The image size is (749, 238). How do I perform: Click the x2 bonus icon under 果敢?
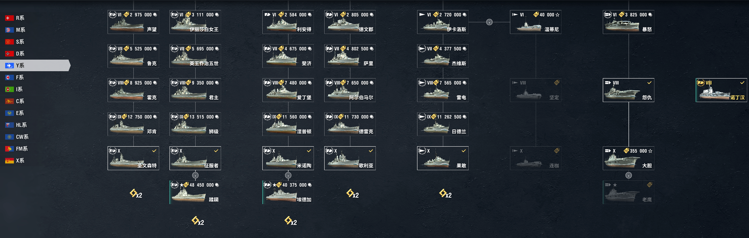pyautogui.click(x=445, y=194)
